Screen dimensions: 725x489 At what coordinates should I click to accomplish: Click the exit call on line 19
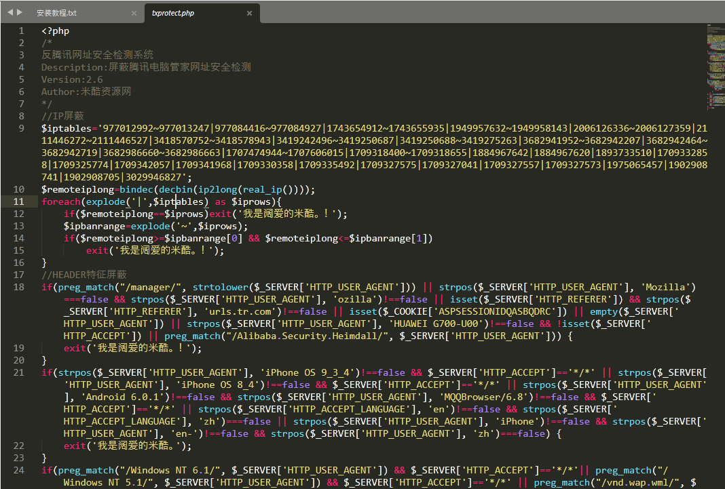(x=75, y=348)
